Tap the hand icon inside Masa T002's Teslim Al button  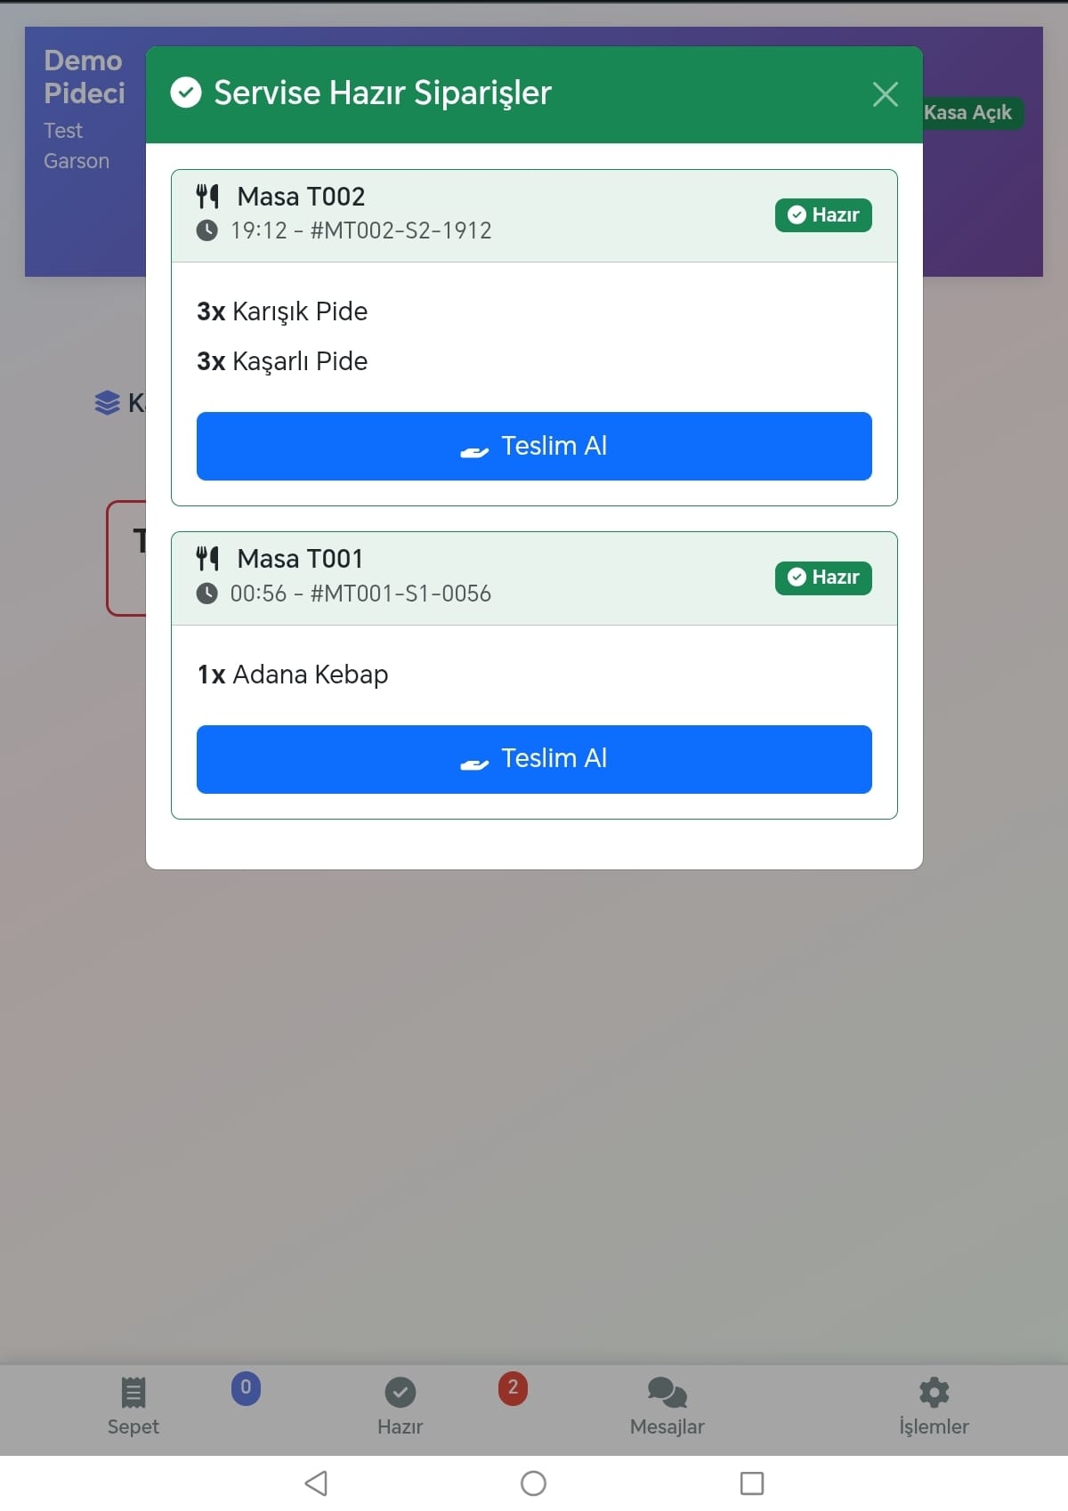coord(475,448)
